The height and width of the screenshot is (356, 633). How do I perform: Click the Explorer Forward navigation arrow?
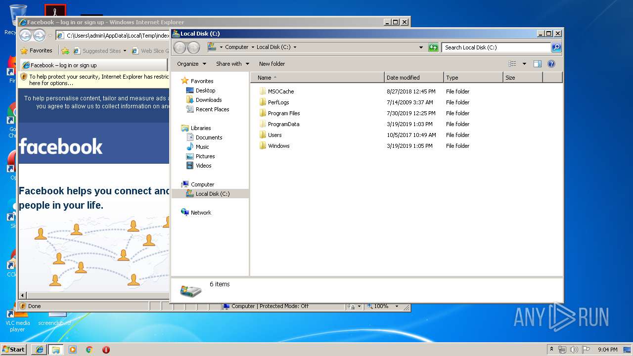194,47
